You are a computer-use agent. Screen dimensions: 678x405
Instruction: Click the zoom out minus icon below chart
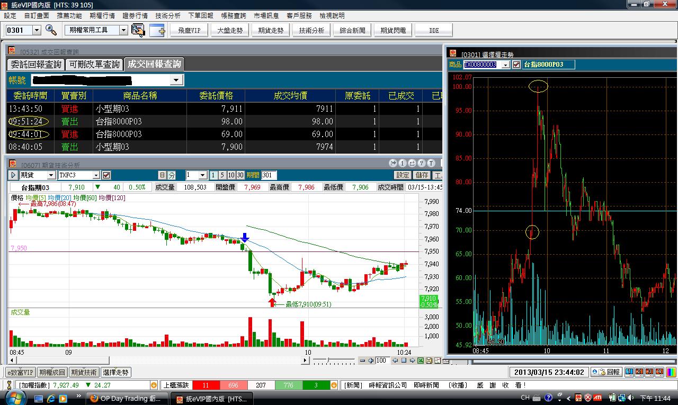[x=362, y=361]
